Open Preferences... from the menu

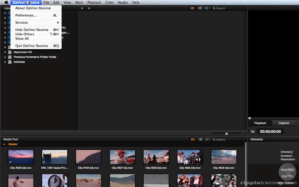(36, 15)
